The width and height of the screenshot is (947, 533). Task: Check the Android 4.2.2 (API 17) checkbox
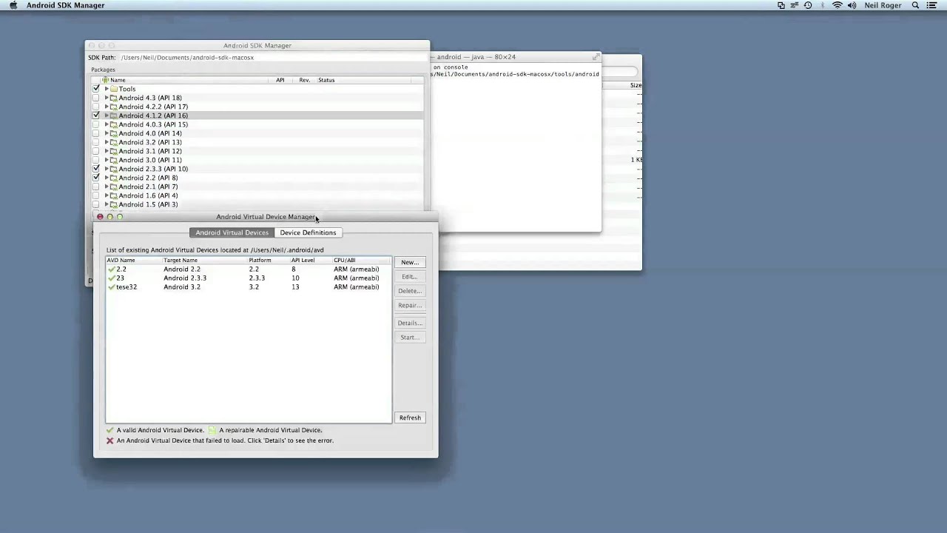(x=95, y=107)
